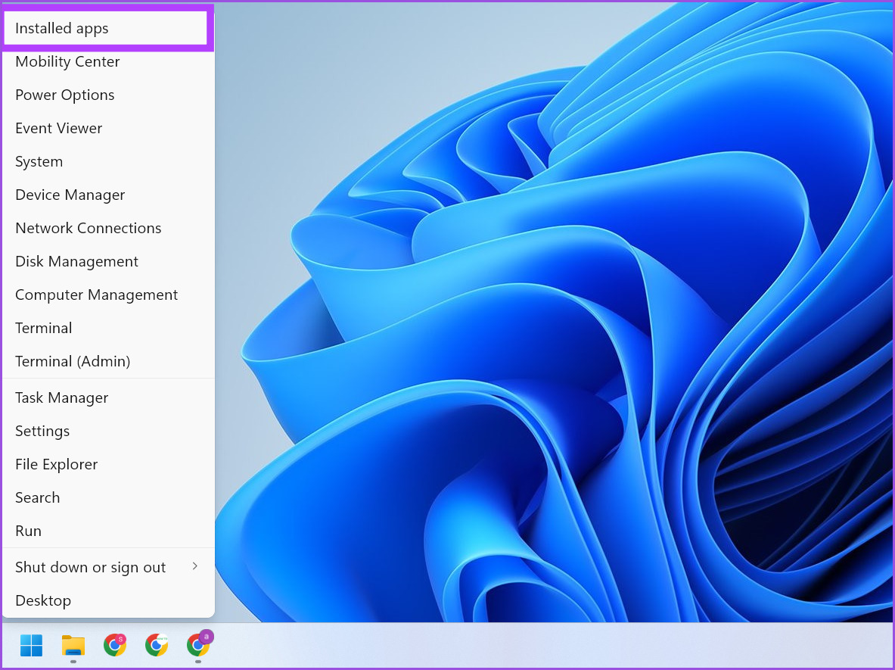Launch the middle Chrome profile on the taskbar
The height and width of the screenshot is (670, 895).
pos(157,646)
